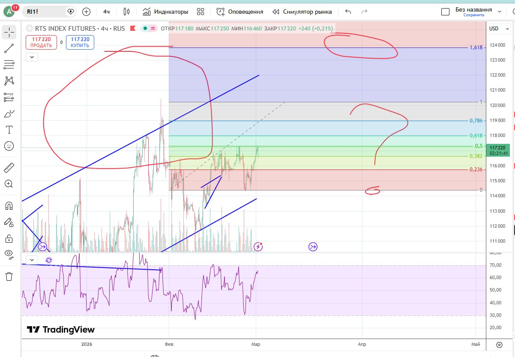Toggle lock all drawings padlock
This screenshot has height=357, width=515.
(x=9, y=238)
